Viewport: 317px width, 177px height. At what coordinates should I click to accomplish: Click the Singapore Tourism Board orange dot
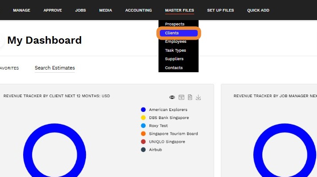click(x=143, y=134)
